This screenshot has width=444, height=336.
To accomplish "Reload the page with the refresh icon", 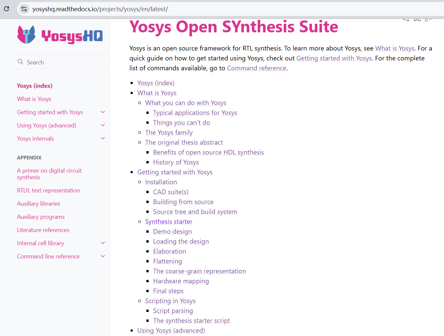I will [6, 9].
